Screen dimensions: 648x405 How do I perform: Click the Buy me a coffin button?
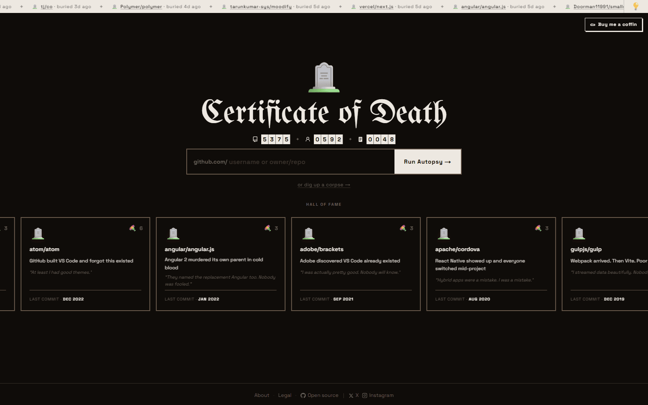point(614,25)
